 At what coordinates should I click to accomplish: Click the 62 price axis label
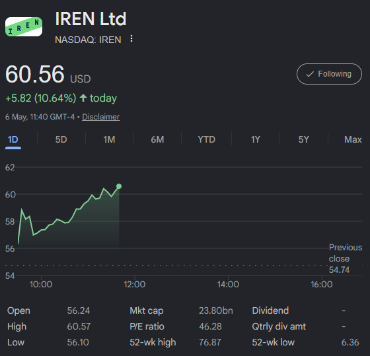coord(10,168)
